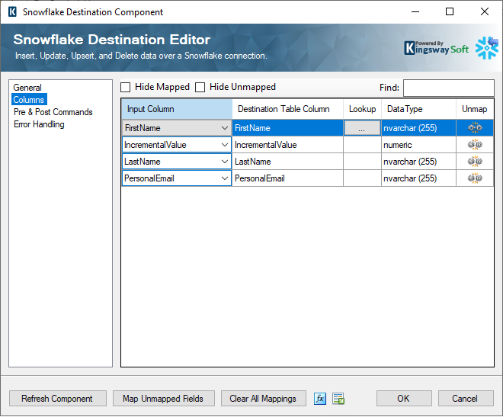Click the PersonalEmail lookup cell

(362, 178)
